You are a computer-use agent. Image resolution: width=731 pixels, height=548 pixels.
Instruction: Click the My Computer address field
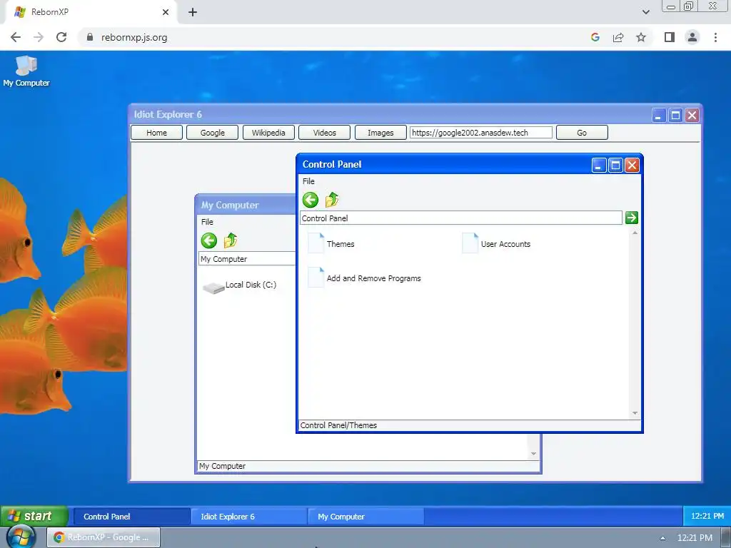(x=246, y=259)
